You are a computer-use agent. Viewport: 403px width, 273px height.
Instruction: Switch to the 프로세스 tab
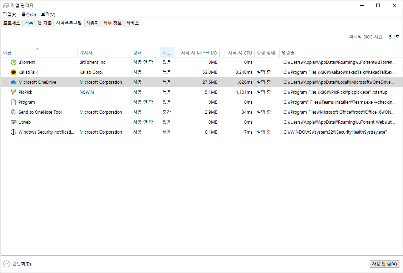(12, 23)
